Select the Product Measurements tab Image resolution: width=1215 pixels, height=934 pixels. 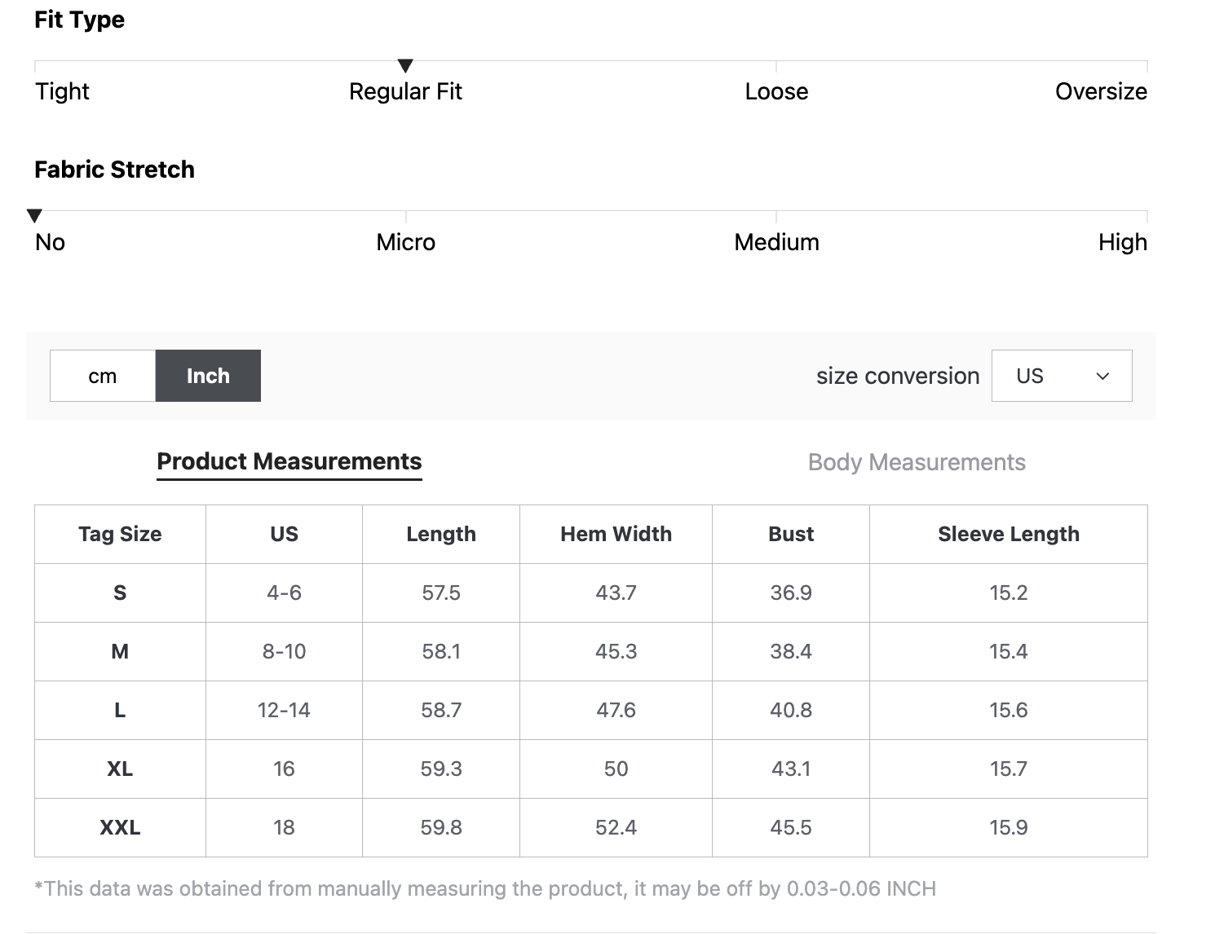click(289, 461)
